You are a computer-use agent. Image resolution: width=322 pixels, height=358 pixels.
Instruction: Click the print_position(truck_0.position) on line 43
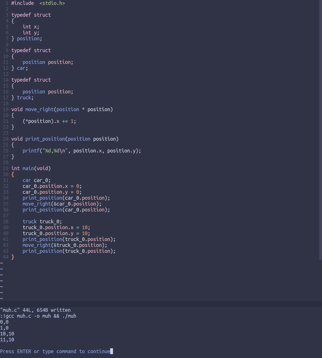click(69, 251)
